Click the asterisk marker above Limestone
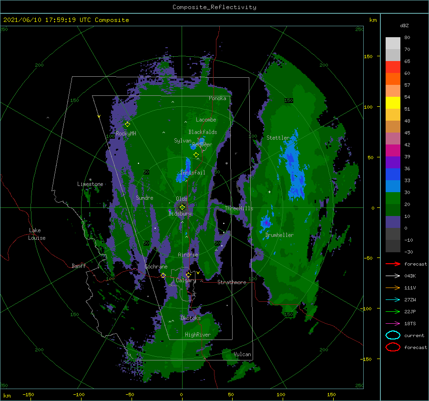 click(90, 180)
